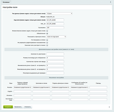Click Кастомный язык help input
The width and height of the screenshot is (114, 112).
[x=98, y=99]
